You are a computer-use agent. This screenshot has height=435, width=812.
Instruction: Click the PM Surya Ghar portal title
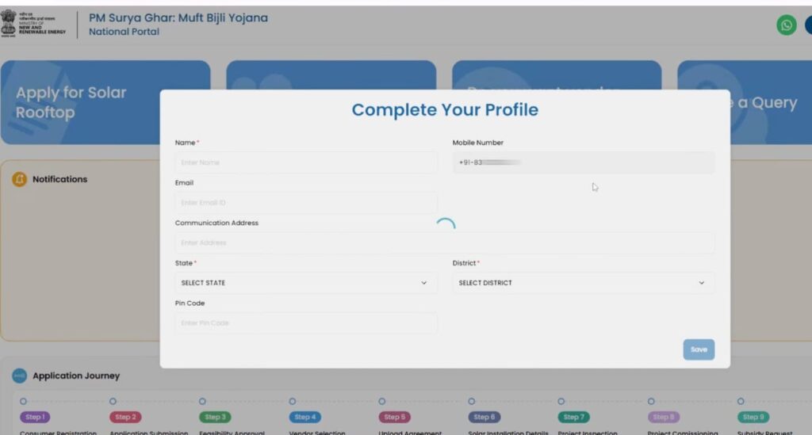pyautogui.click(x=178, y=17)
